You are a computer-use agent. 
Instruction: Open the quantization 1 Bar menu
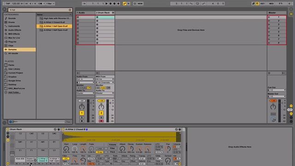tap(50, 3)
